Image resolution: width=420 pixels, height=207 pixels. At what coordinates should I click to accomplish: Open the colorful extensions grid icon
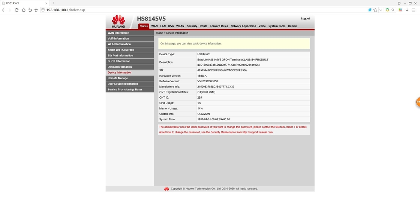pos(400,10)
